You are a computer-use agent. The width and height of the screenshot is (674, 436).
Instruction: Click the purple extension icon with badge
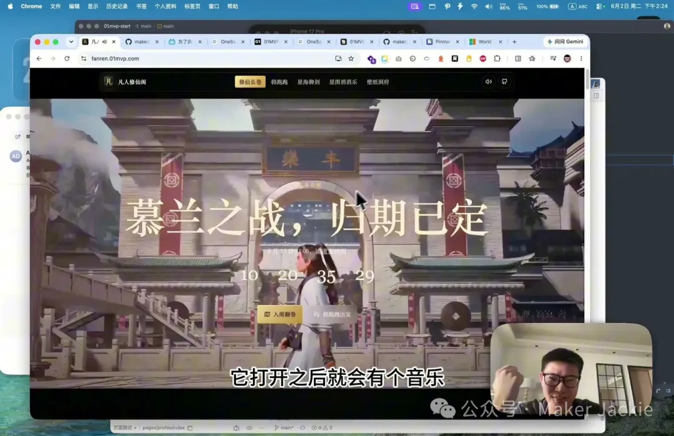tap(371, 59)
